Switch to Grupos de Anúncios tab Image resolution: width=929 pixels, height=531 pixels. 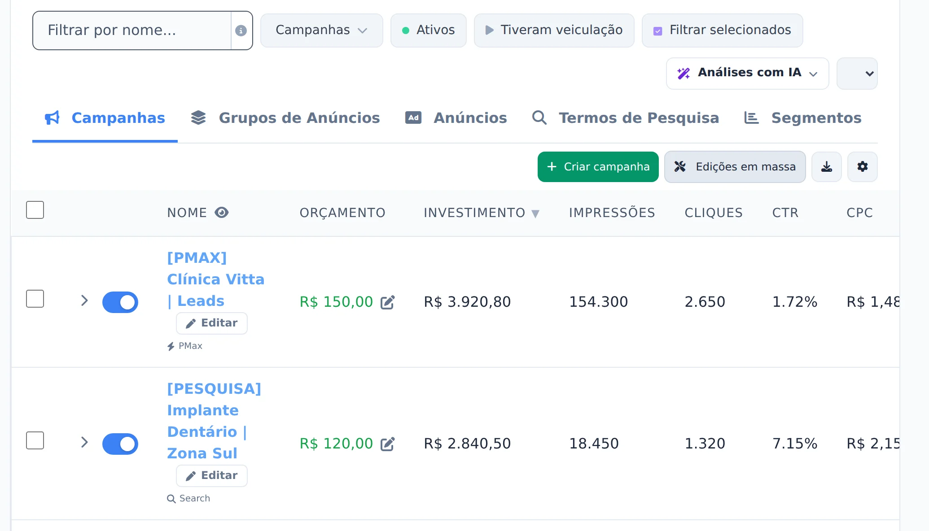[x=285, y=118]
